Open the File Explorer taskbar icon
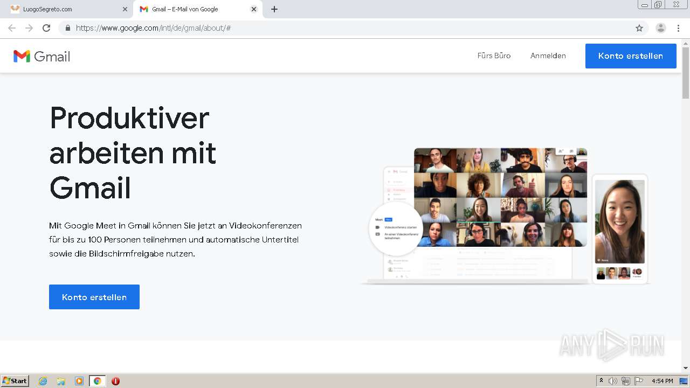This screenshot has width=690, height=388. click(x=61, y=381)
